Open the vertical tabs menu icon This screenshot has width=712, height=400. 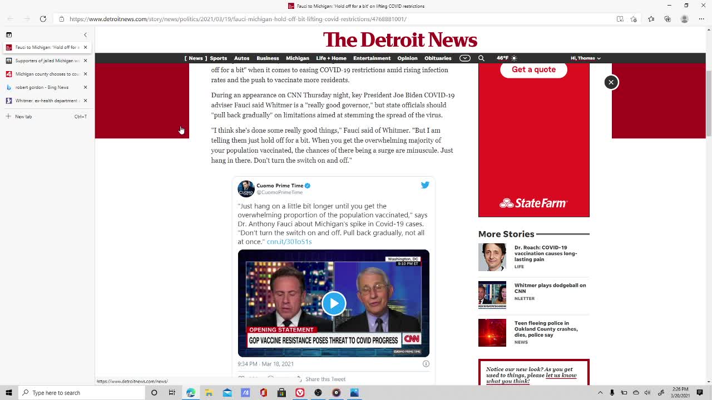click(x=9, y=35)
